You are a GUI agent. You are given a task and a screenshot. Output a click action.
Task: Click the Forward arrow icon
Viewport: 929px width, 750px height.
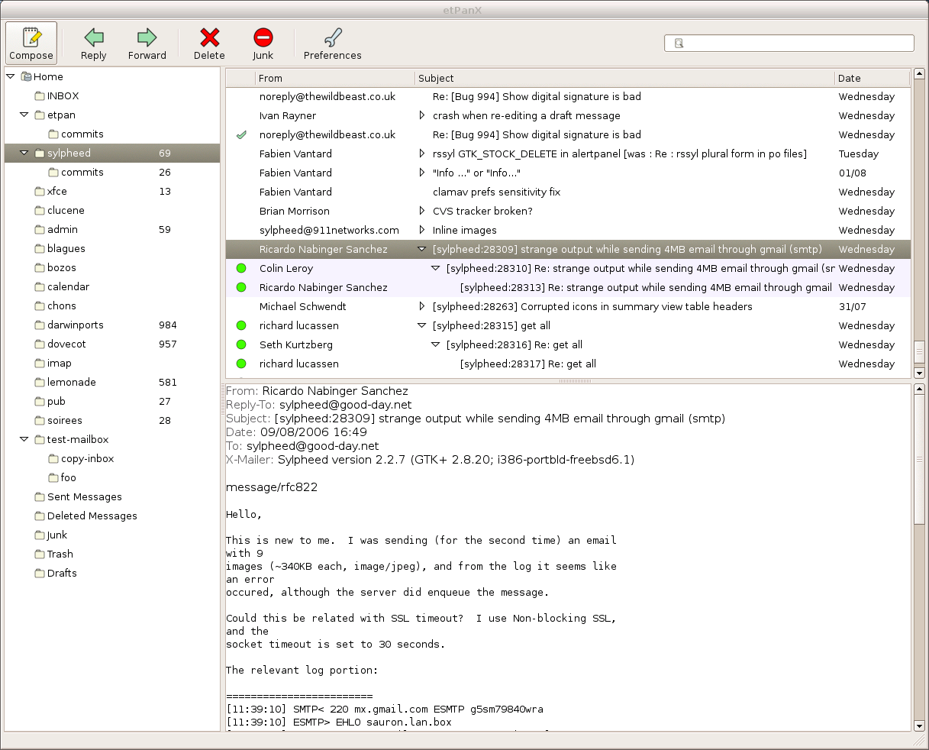tap(147, 37)
